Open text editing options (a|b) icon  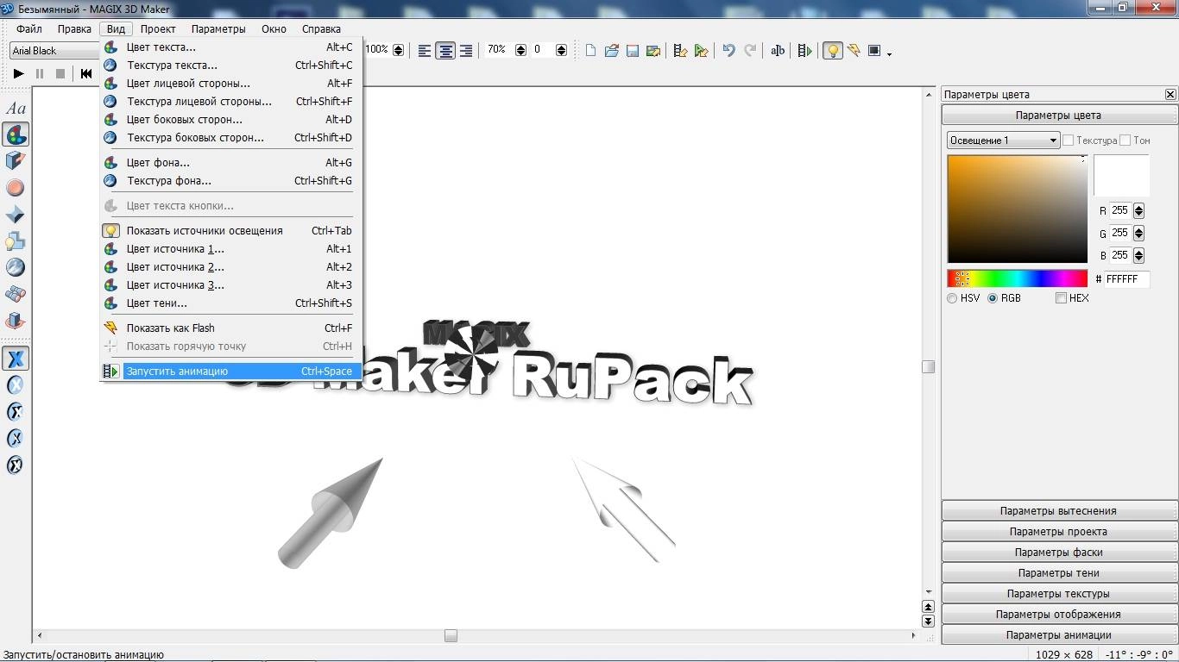tap(778, 51)
